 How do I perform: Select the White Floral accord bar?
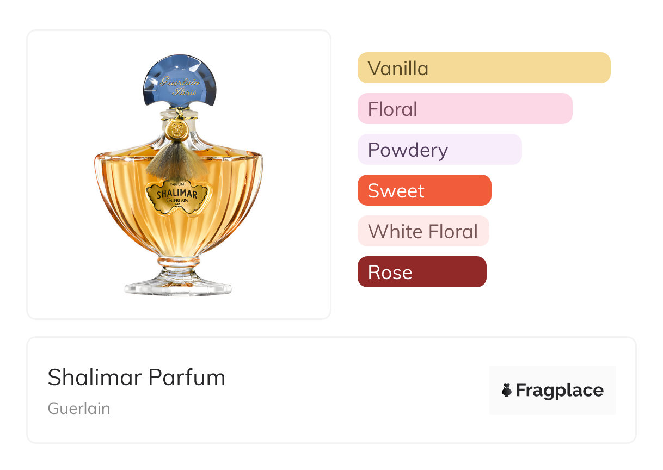tap(423, 231)
